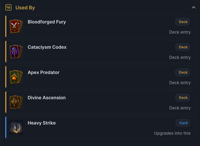Click the Deck badge on Bloodforged Fury
Image resolution: width=200 pixels, height=146 pixels.
(x=182, y=22)
